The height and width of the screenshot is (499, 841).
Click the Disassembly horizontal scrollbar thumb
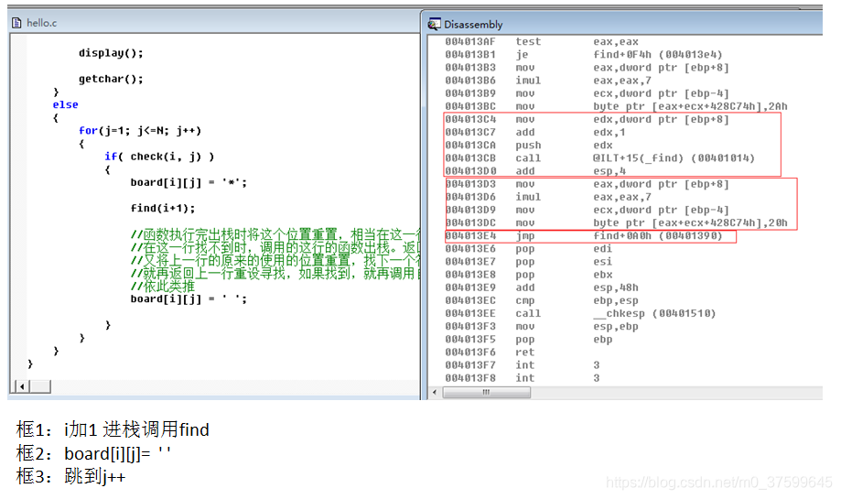(487, 392)
